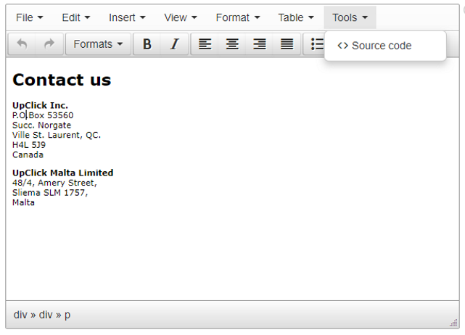The image size is (465, 335).
Task: Expand the Insert menu
Action: pos(127,17)
